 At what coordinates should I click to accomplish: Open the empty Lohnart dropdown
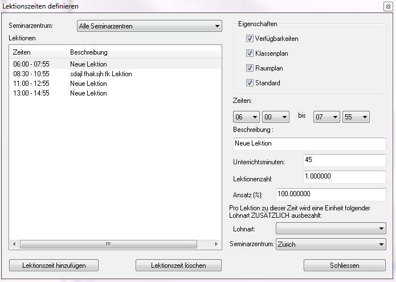[330, 229]
